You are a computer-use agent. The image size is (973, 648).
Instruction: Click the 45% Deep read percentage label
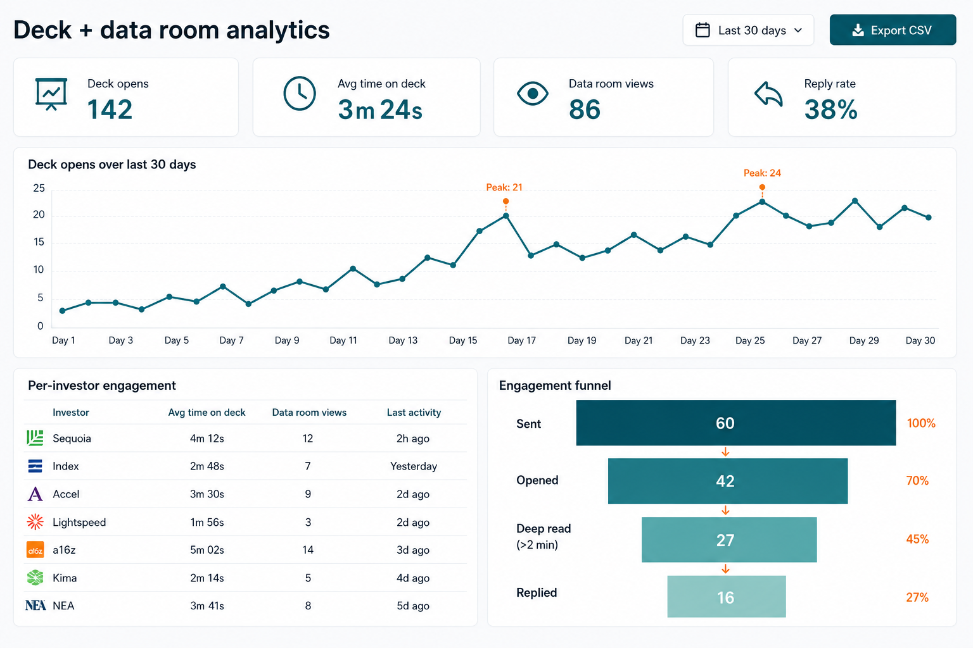tap(917, 539)
